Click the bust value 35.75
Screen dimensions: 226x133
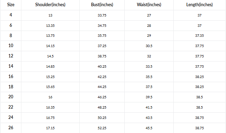102,36
